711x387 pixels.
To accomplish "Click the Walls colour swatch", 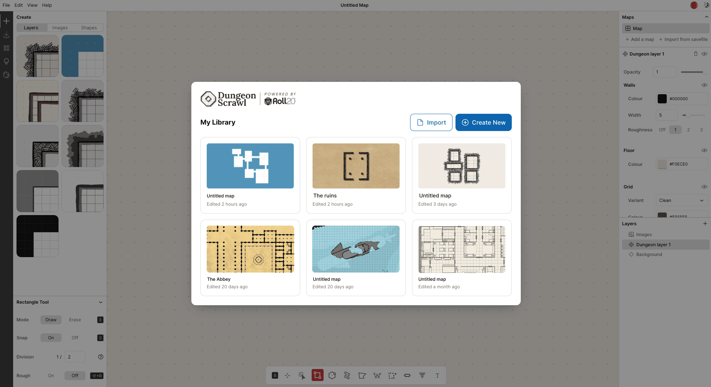I will [x=662, y=99].
